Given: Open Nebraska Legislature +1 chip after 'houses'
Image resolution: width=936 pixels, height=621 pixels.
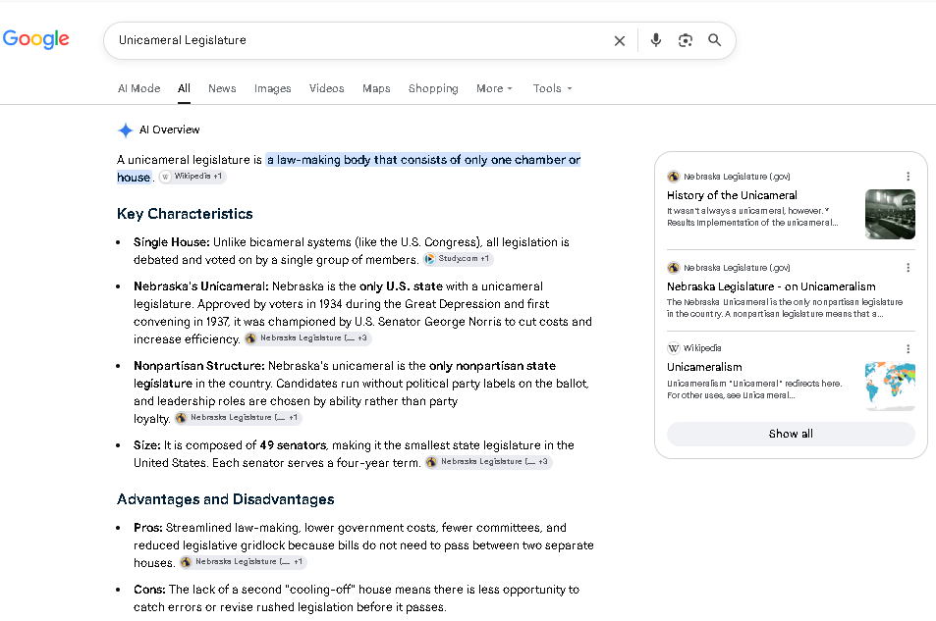Looking at the screenshot, I should tap(244, 562).
